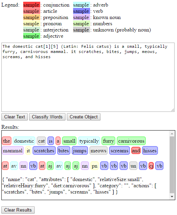Click the green "furry" word chip in results

[x=108, y=141]
